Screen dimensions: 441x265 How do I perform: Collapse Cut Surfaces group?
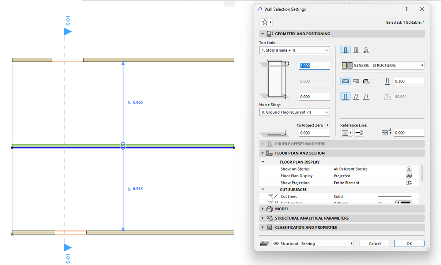coord(263,189)
